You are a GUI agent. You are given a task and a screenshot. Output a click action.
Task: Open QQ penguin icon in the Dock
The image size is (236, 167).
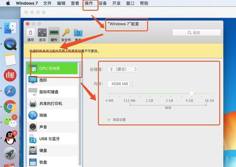[10, 138]
